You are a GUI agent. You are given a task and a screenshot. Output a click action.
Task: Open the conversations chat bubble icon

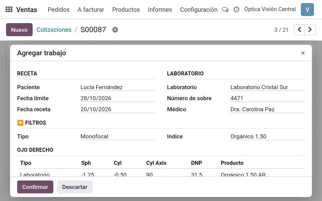click(x=225, y=10)
